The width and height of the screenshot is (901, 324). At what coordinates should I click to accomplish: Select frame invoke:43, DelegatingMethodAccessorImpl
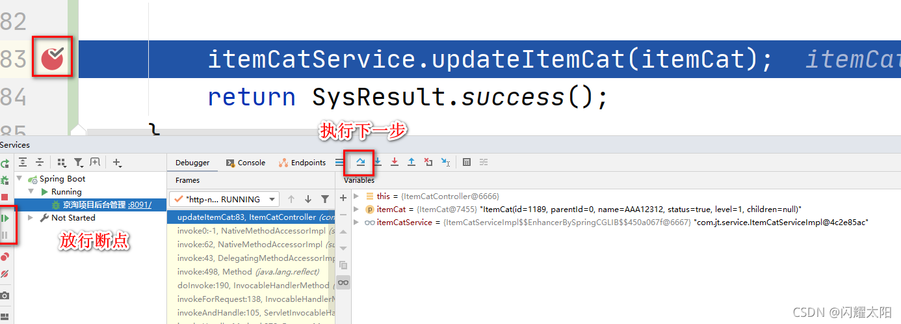pos(251,258)
